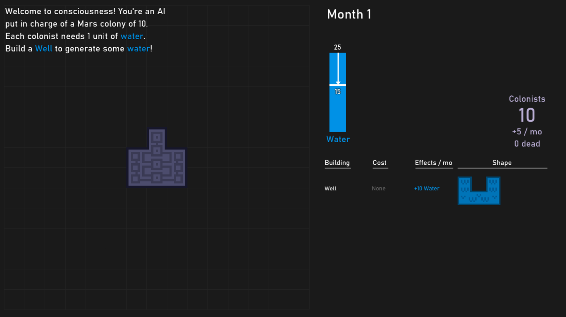Screen dimensions: 566x317
Task: Click the 15 value on Water bar
Action: coord(337,92)
